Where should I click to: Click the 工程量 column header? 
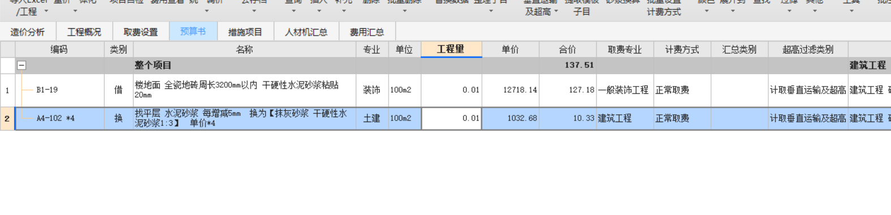(451, 50)
